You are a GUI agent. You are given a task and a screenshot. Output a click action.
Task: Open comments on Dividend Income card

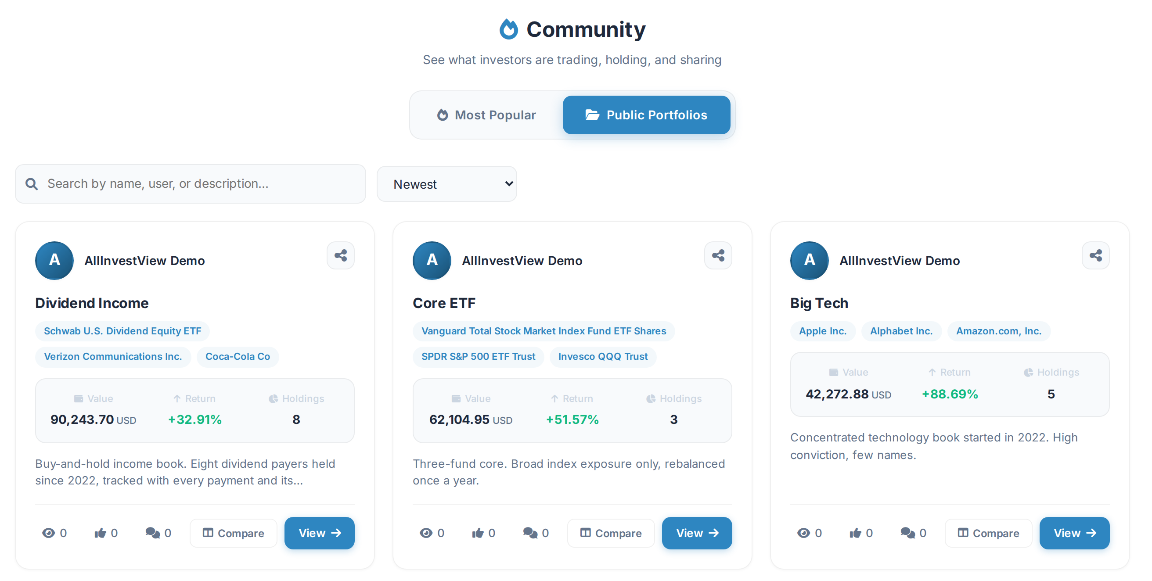[152, 533]
